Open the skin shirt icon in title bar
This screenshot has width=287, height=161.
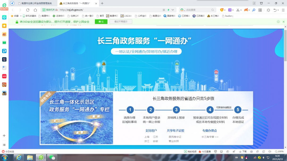[x=261, y=3]
